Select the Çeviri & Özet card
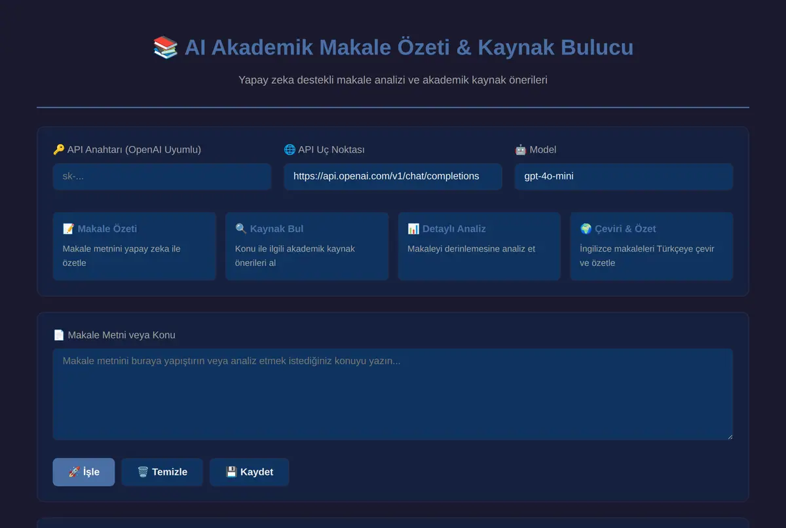Viewport: 786px width, 528px height. coord(652,246)
